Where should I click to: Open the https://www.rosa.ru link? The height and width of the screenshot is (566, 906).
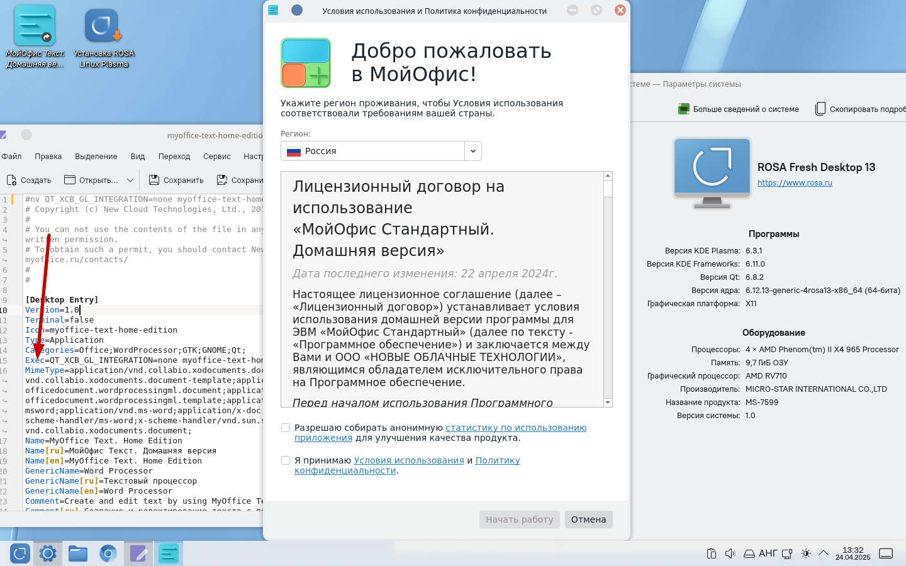pyautogui.click(x=795, y=183)
